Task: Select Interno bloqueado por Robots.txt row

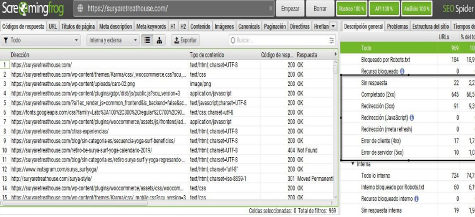Action: tap(408, 187)
